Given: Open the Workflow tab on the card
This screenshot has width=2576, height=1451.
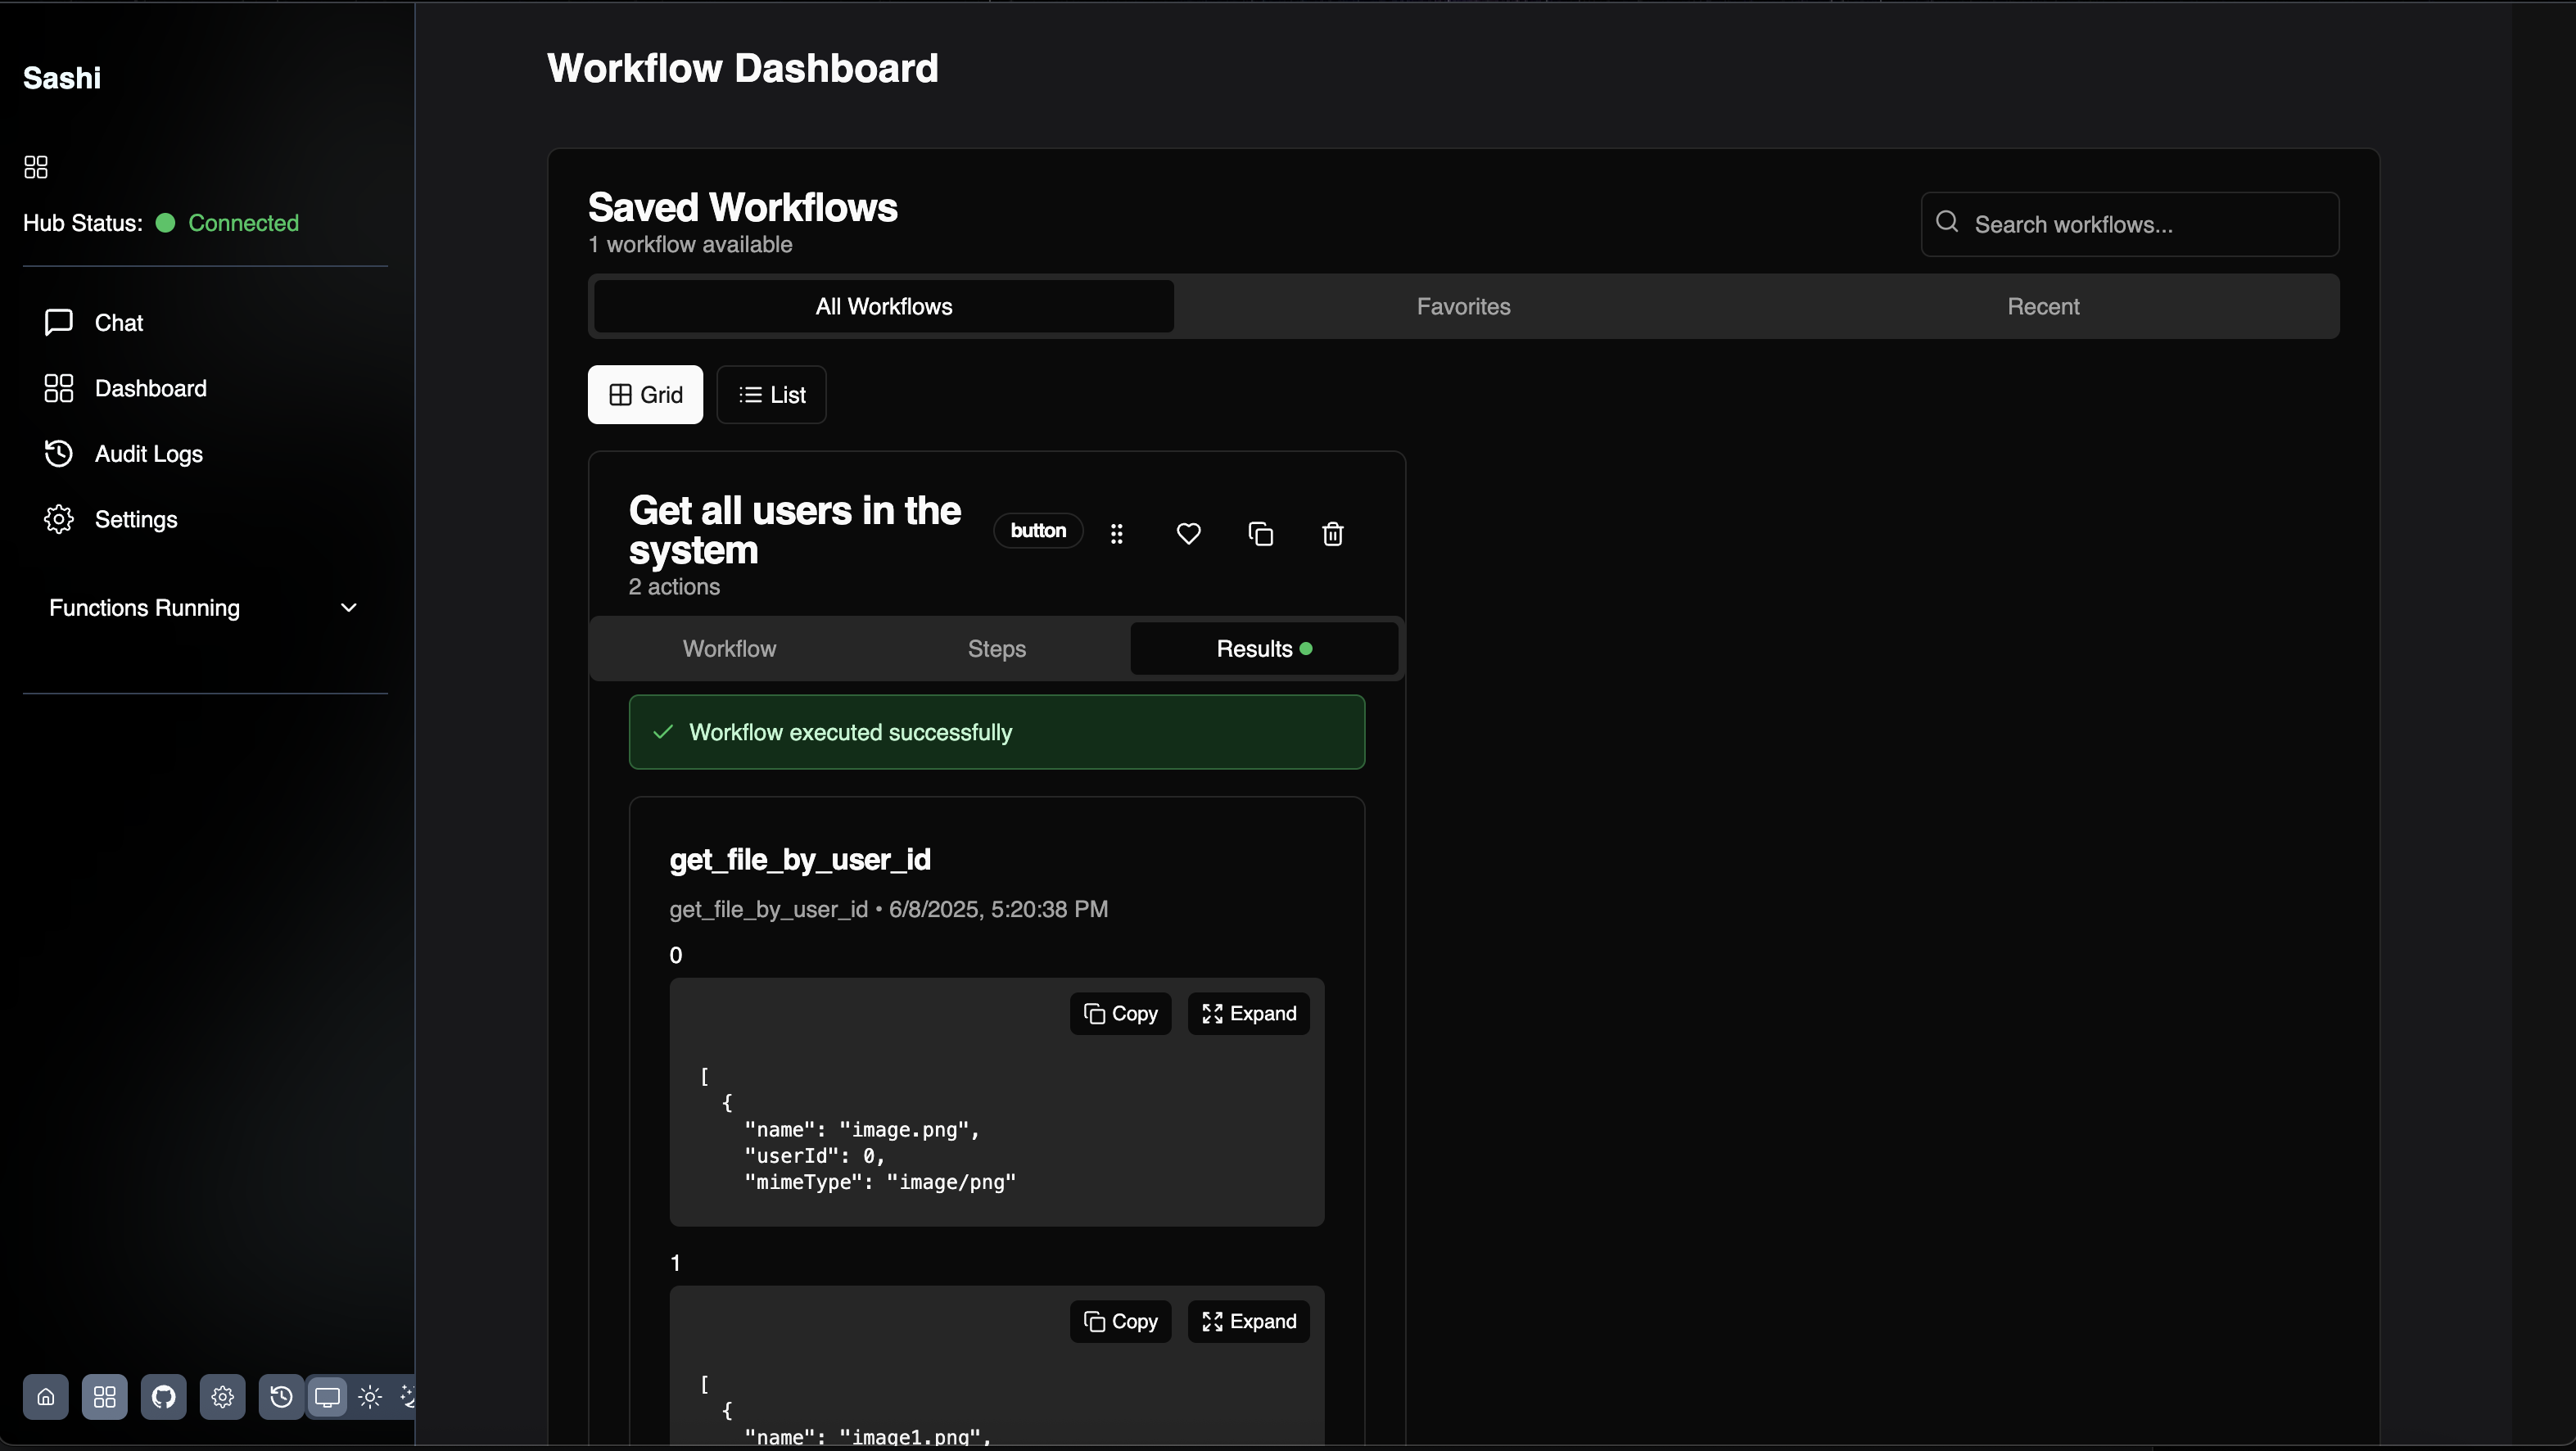Looking at the screenshot, I should coord(729,648).
